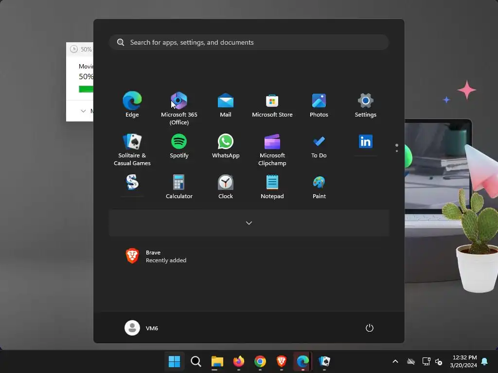Screen dimensions: 498x373
Task: Open Microsoft Clipchamp
Action: click(272, 149)
